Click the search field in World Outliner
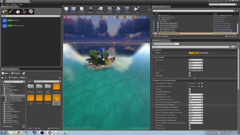The image size is (240, 135). pyautogui.click(x=193, y=11)
